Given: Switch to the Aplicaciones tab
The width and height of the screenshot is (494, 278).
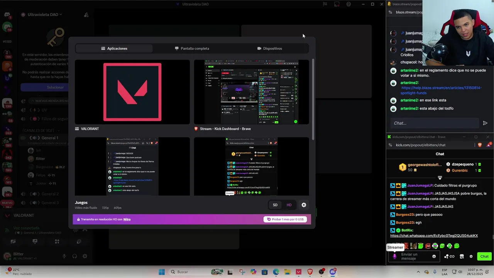Looking at the screenshot, I should pos(114,48).
